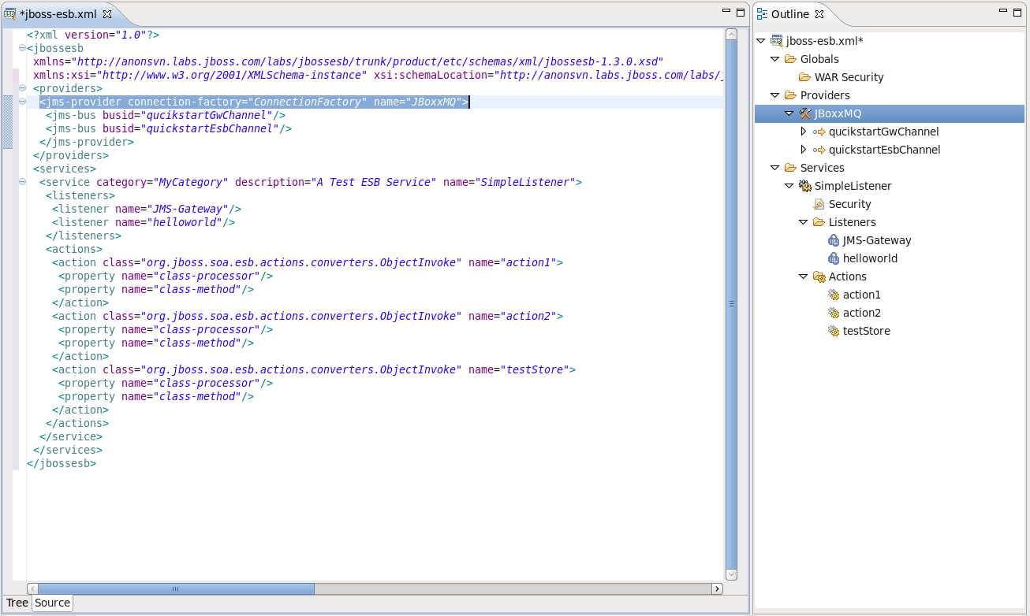Click the horizontal scrollbar thumb
Screen dimensions: 1030x616
(x=176, y=588)
